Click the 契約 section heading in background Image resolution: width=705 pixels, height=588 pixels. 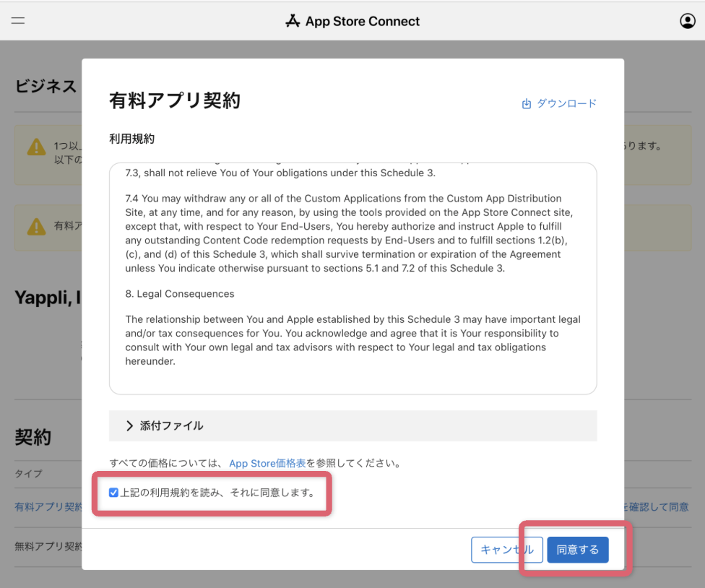pyautogui.click(x=33, y=437)
